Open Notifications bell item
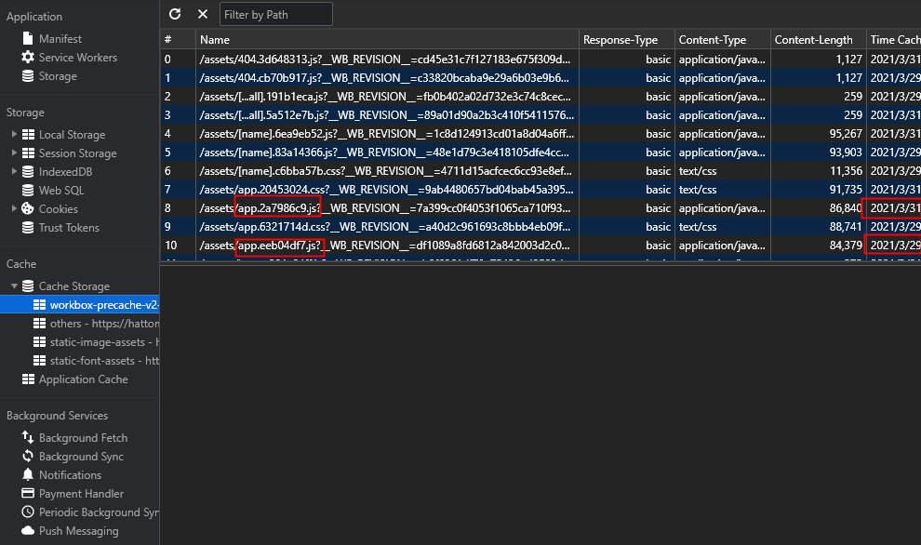 pyautogui.click(x=70, y=475)
